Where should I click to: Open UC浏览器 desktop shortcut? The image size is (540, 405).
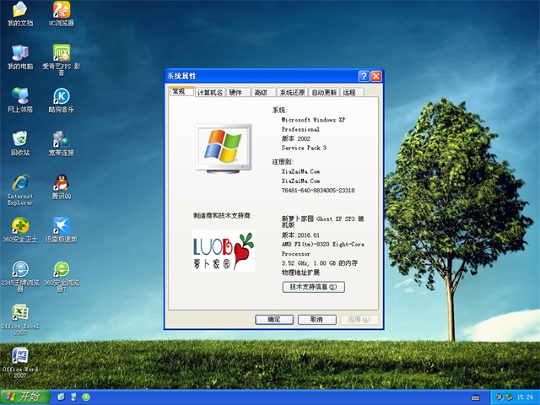click(x=62, y=12)
